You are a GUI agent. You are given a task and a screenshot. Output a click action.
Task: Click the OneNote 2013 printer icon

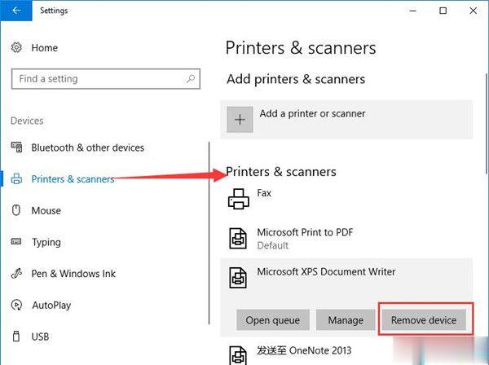pyautogui.click(x=238, y=355)
